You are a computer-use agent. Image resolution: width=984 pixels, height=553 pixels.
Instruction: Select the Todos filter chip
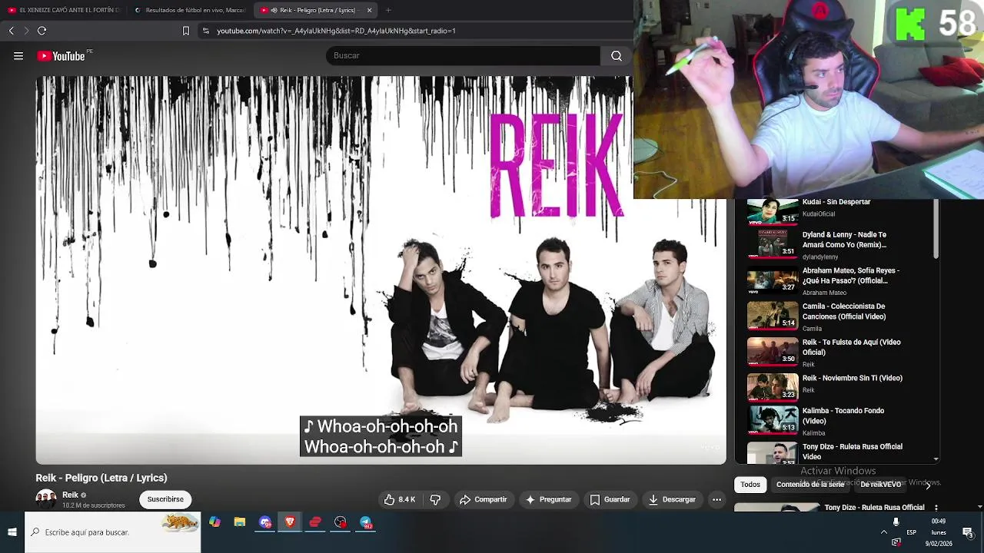point(750,485)
